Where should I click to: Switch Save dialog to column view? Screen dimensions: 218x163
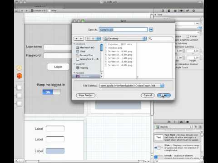click(98, 38)
